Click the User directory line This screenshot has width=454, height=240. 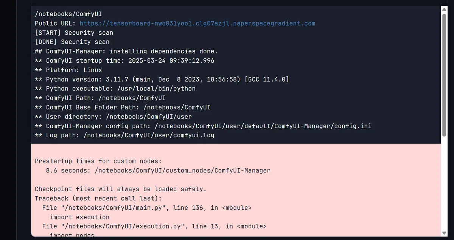113,117
